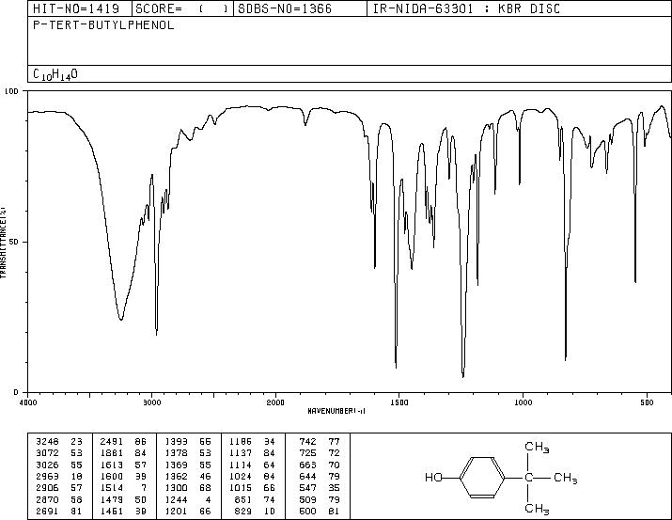
Task: Select the 1015 peak entry in table
Action: pyautogui.click(x=252, y=488)
